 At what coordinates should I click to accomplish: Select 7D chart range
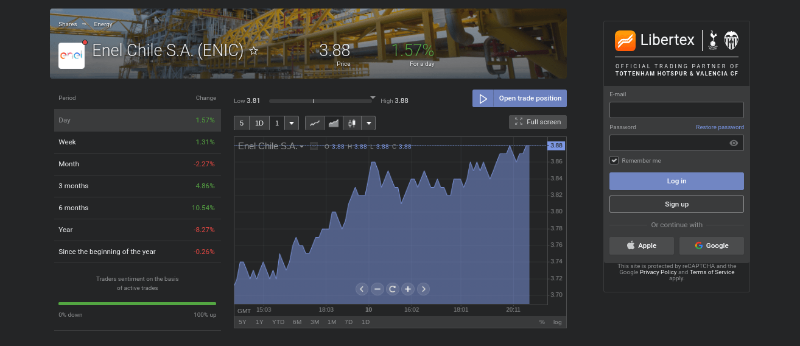(348, 322)
